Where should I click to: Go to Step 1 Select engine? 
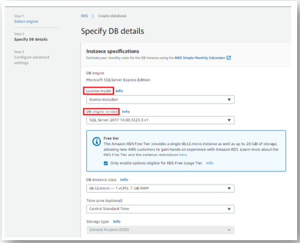[x=26, y=21]
